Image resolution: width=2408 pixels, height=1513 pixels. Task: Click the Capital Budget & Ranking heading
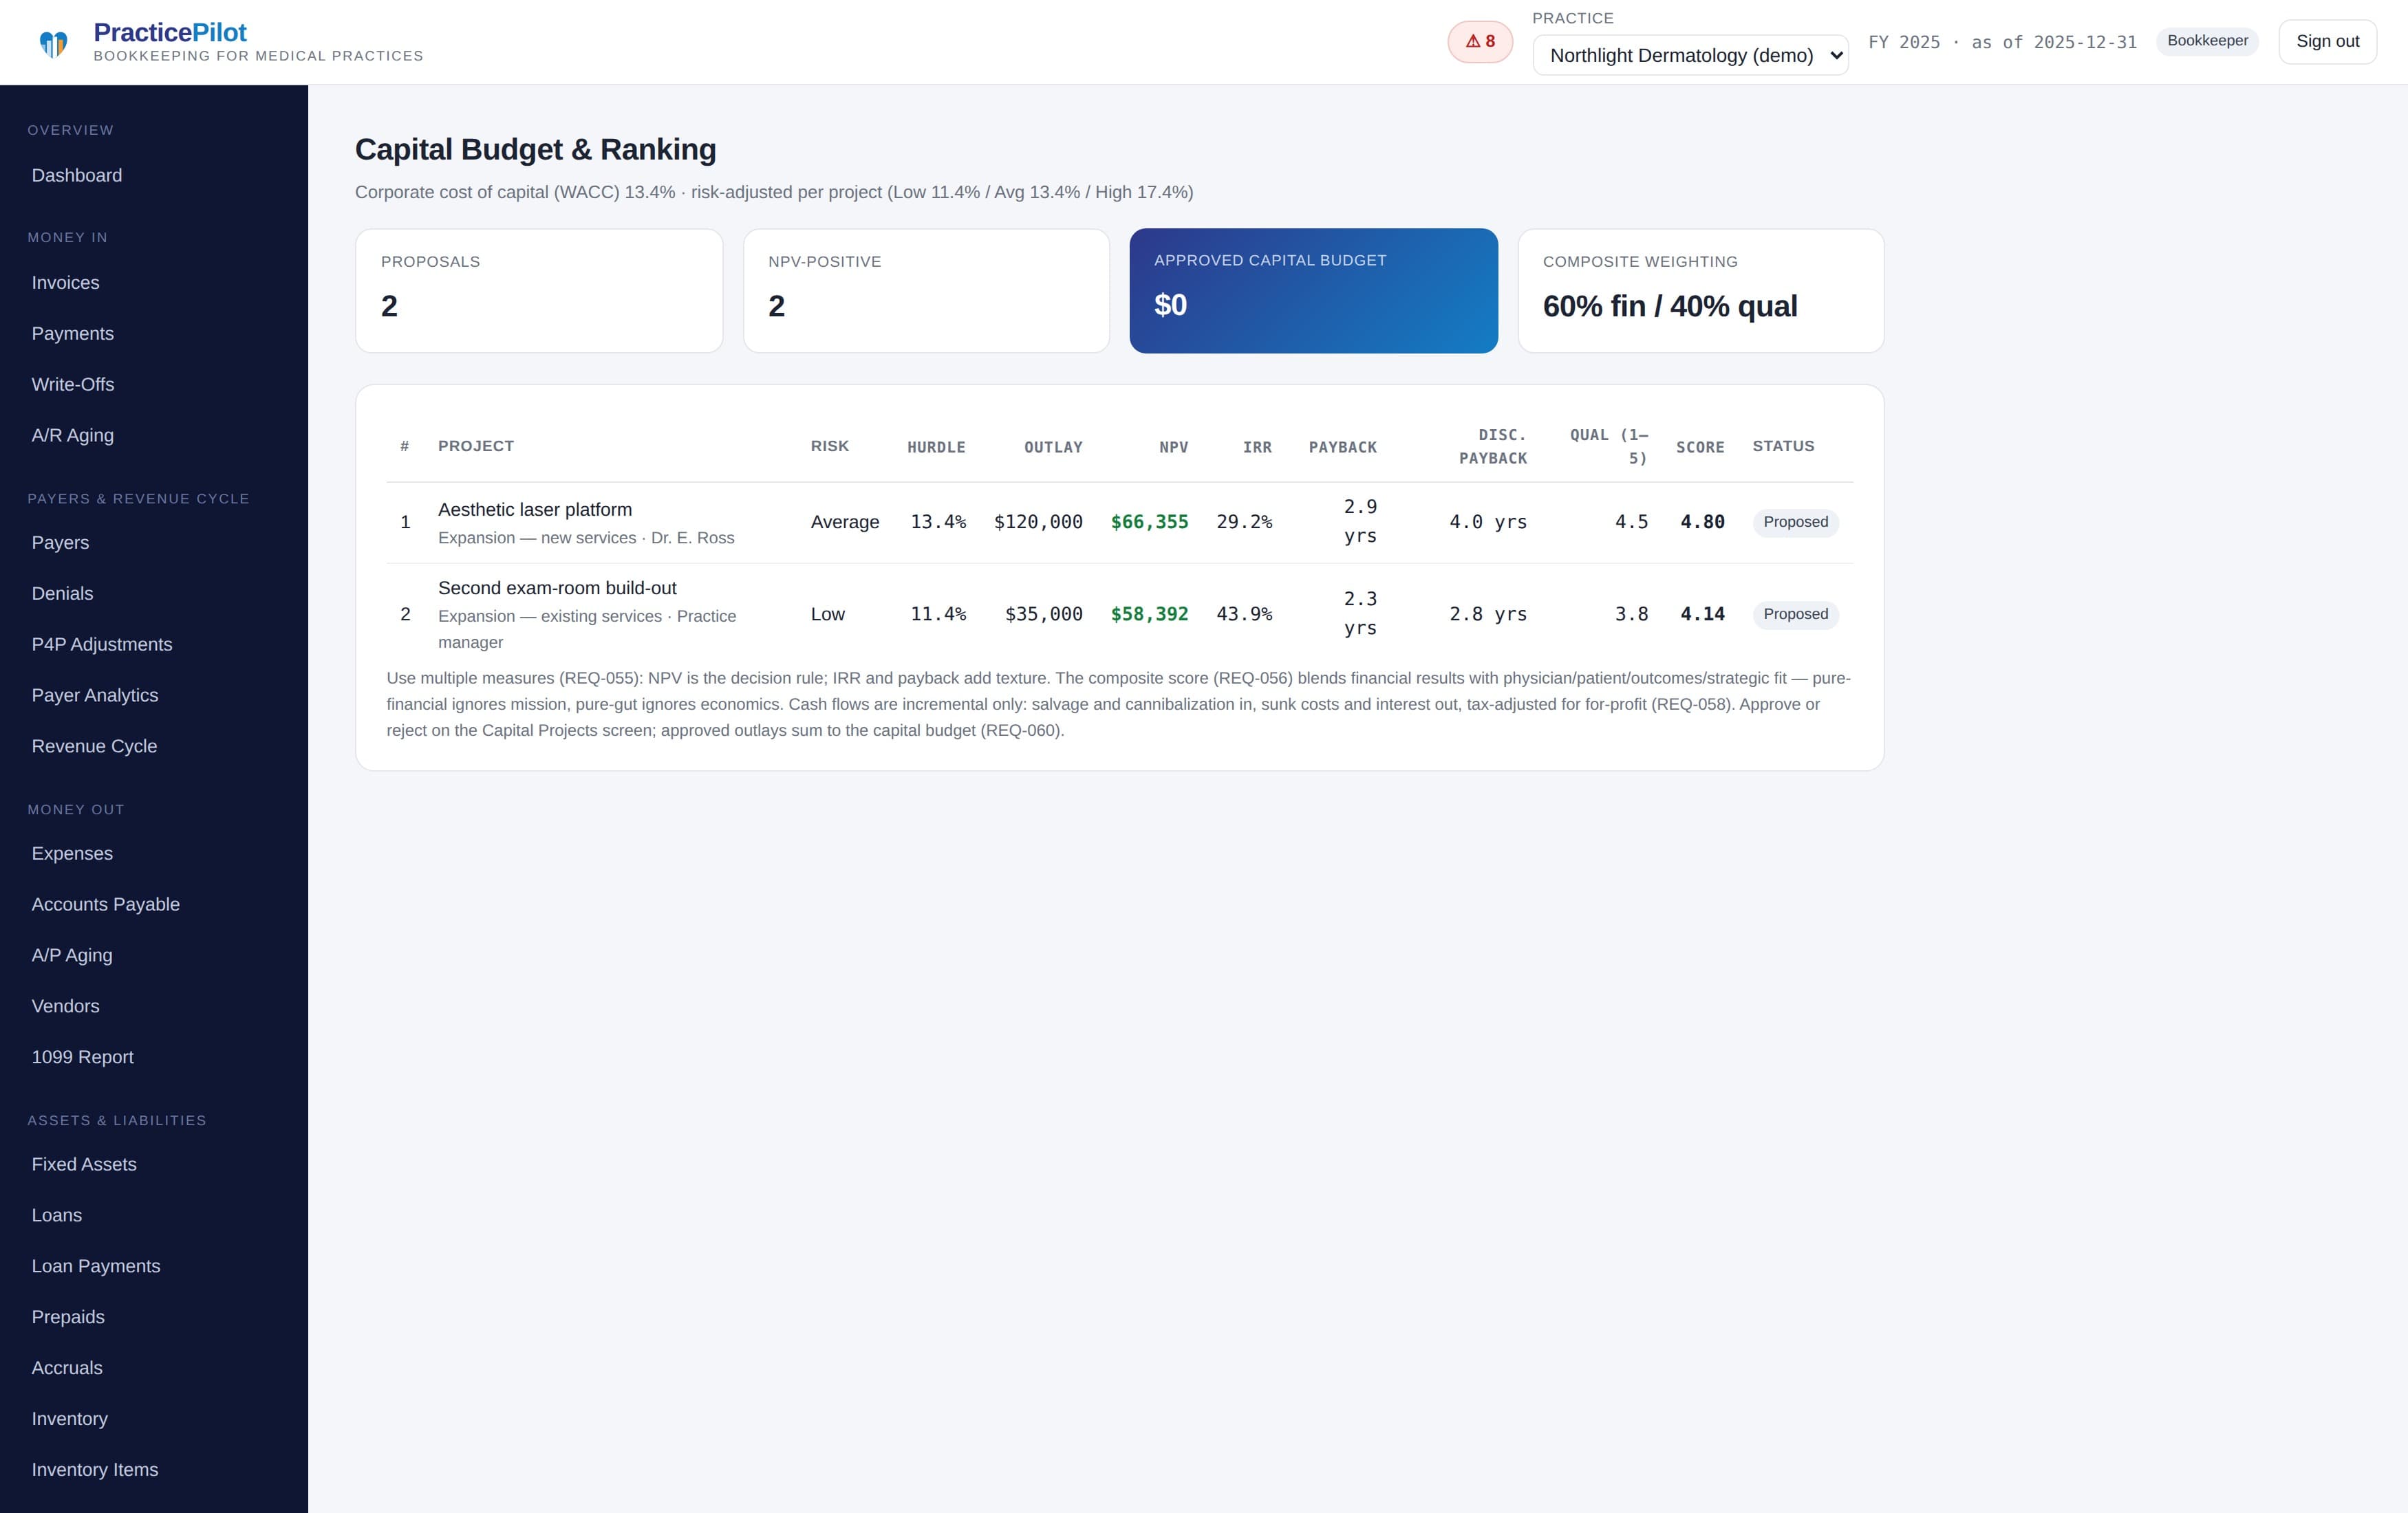point(535,150)
